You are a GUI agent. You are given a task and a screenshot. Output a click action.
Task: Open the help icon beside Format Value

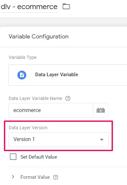[56, 177]
